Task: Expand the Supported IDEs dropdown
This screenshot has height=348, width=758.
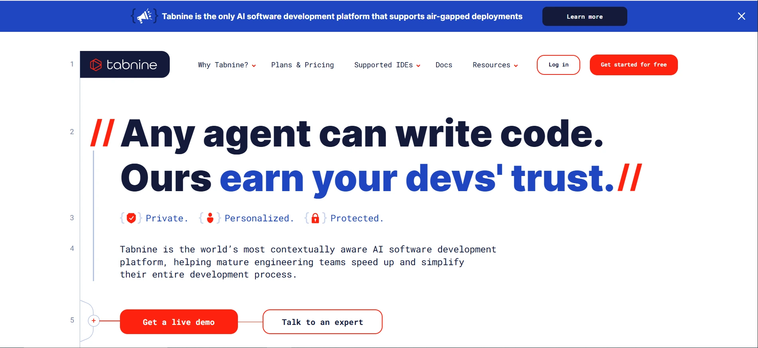Action: [387, 65]
